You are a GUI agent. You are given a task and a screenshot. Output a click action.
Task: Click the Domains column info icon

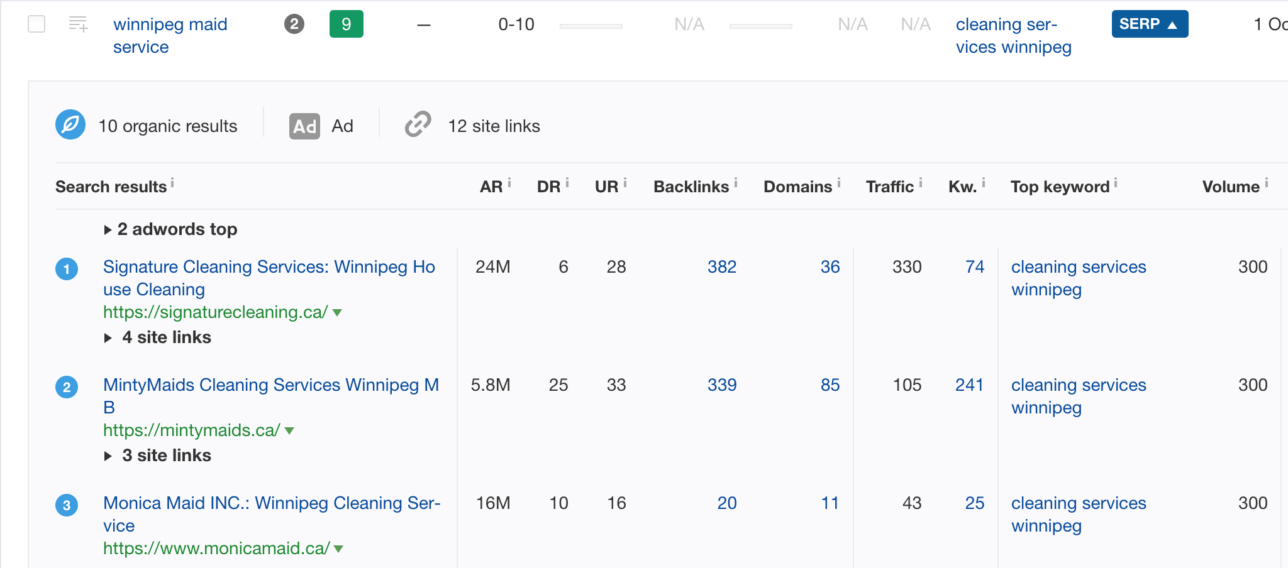click(x=839, y=183)
